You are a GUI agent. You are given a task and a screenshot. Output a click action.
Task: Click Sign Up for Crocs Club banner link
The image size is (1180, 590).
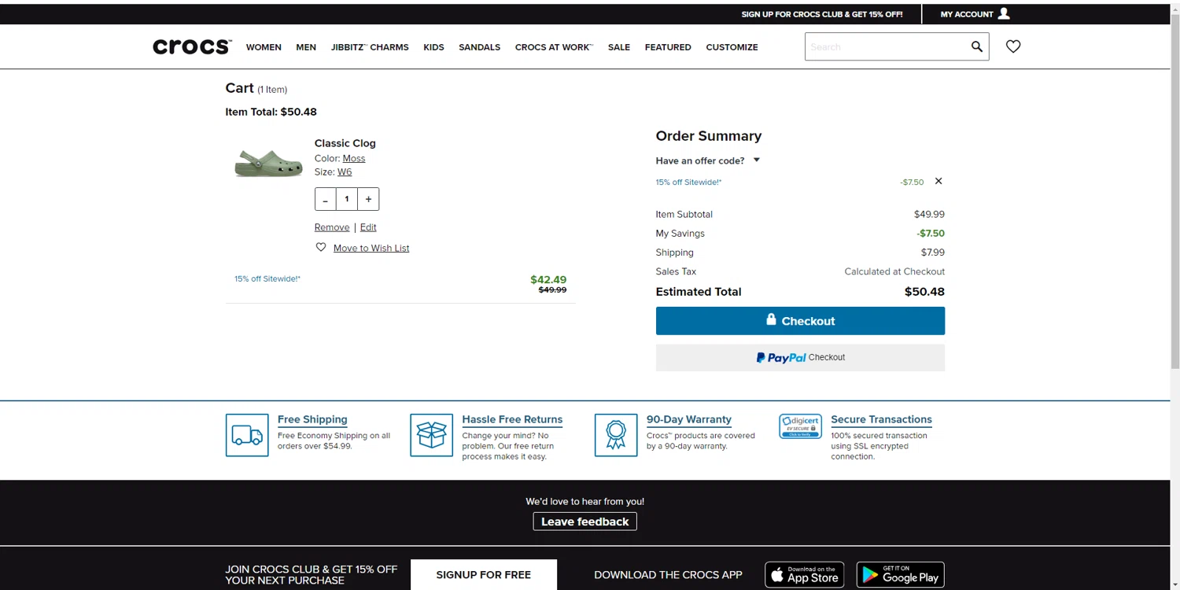[822, 14]
